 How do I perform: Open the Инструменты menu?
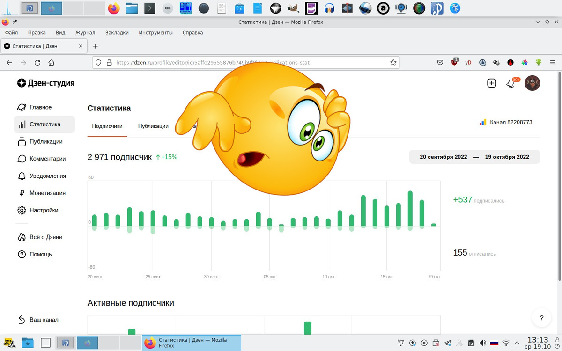tap(155, 33)
